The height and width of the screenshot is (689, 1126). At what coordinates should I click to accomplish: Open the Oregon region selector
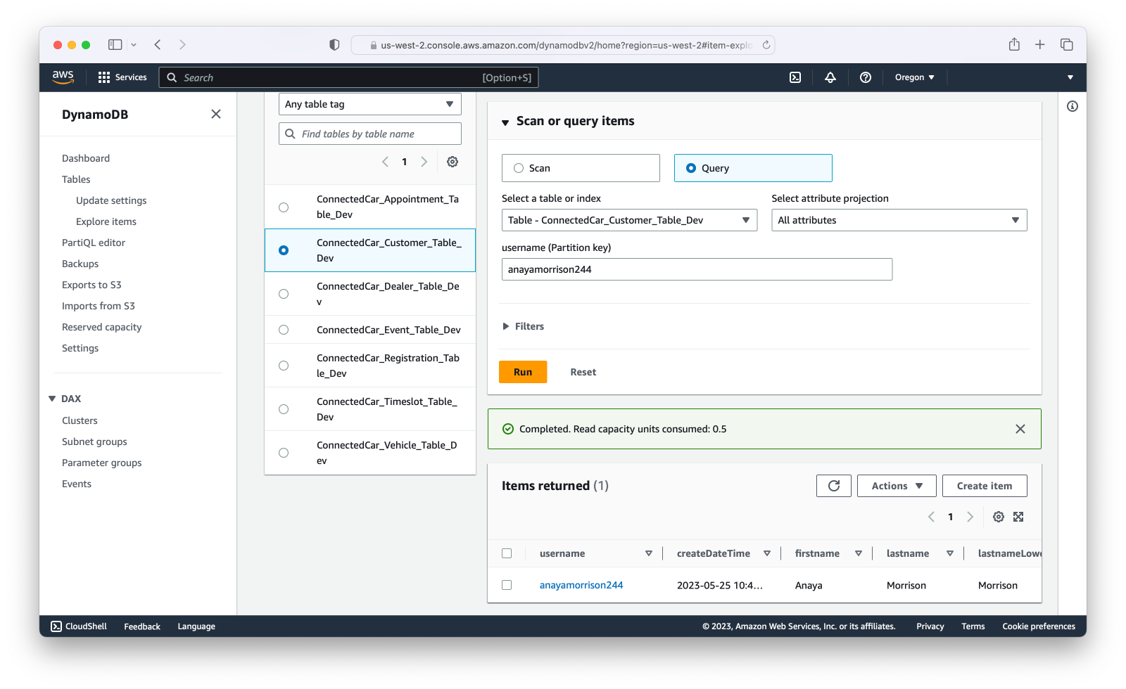pyautogui.click(x=914, y=77)
